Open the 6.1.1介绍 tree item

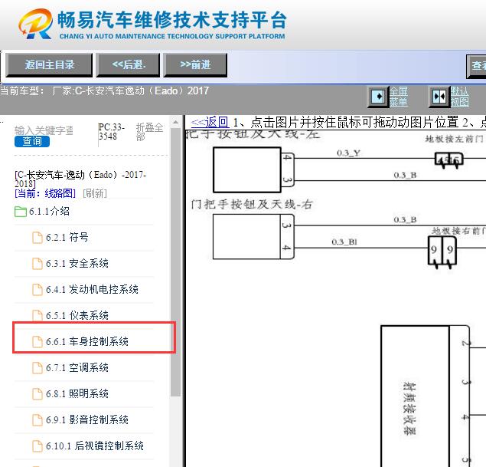point(49,212)
